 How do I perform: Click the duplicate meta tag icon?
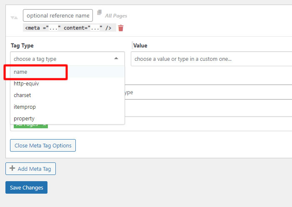[99, 12]
